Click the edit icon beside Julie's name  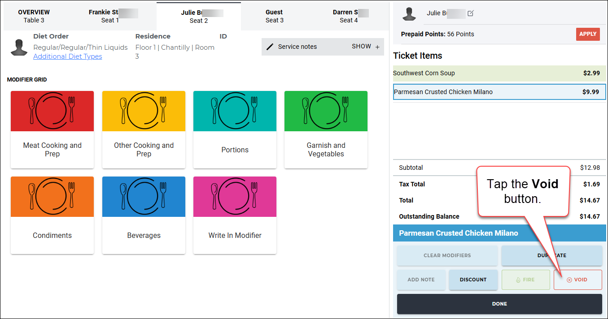pyautogui.click(x=470, y=13)
